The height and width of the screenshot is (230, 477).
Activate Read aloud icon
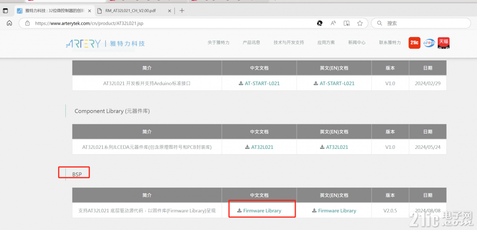point(333,23)
